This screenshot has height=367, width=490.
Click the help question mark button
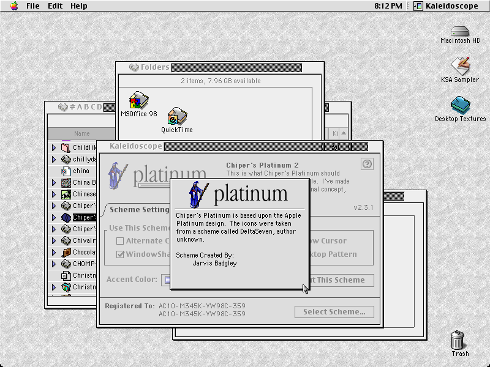367,164
